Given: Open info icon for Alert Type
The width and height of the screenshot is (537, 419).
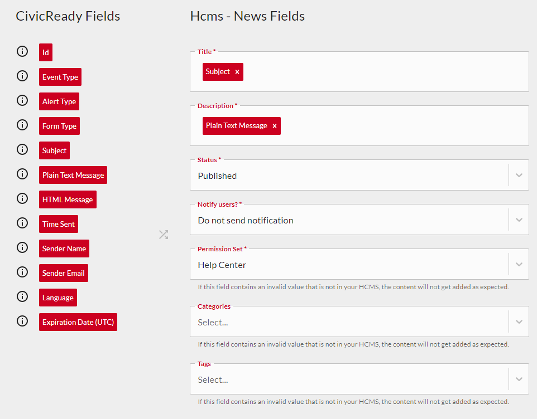Looking at the screenshot, I should tap(22, 100).
